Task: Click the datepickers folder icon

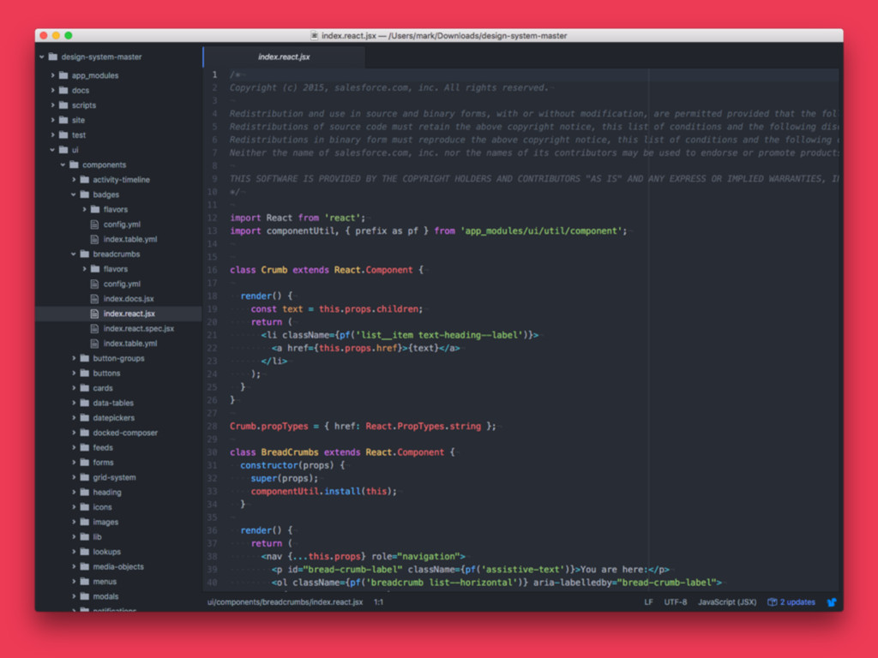Action: tap(85, 417)
